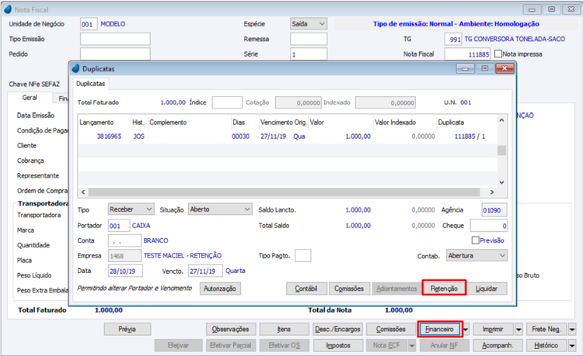
Task: Click the Nota Fiscal number field 111885
Action: coord(467,54)
